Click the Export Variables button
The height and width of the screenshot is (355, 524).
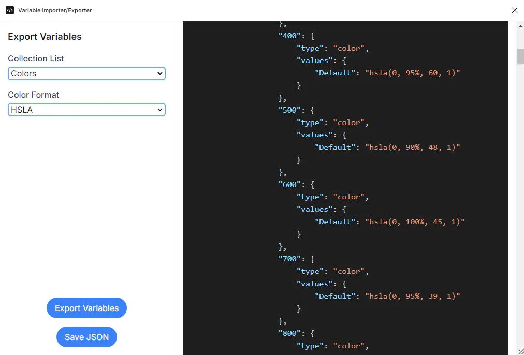tap(86, 308)
